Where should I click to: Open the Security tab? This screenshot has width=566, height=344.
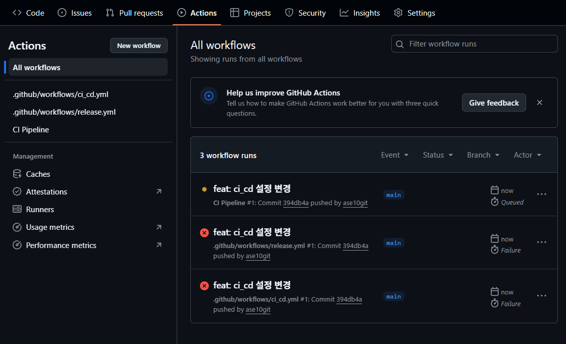(305, 13)
